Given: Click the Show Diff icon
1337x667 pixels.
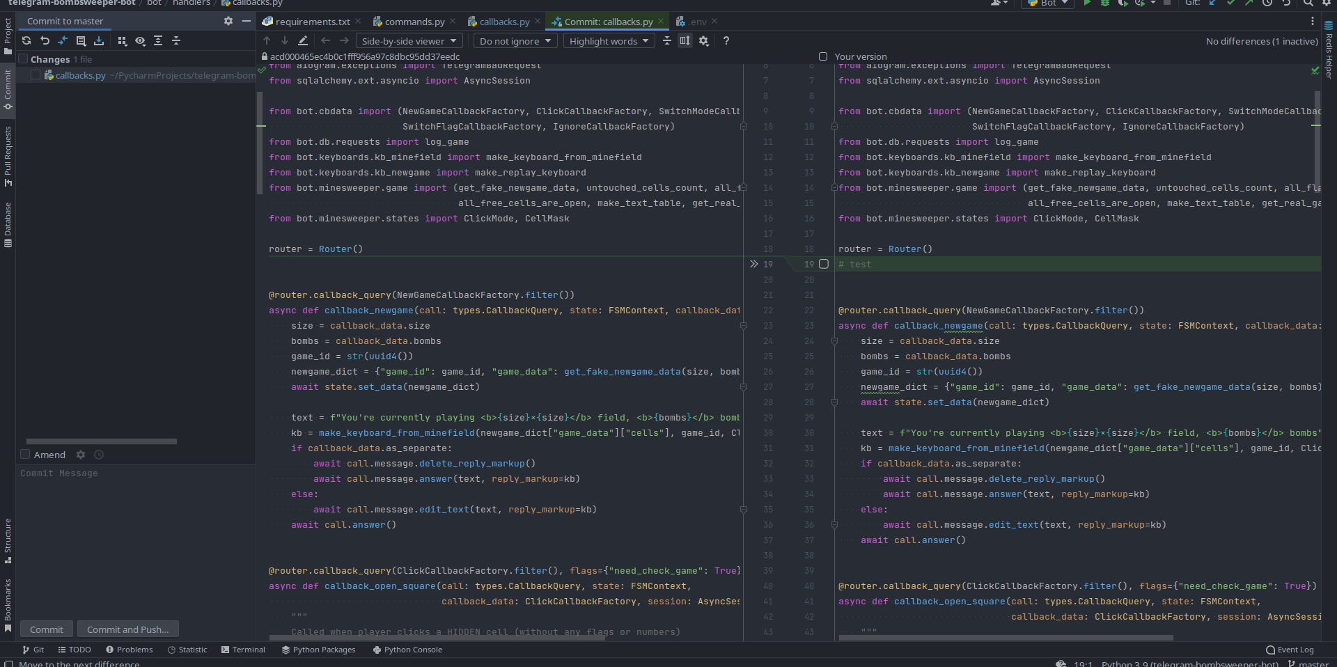Looking at the screenshot, I should point(63,41).
